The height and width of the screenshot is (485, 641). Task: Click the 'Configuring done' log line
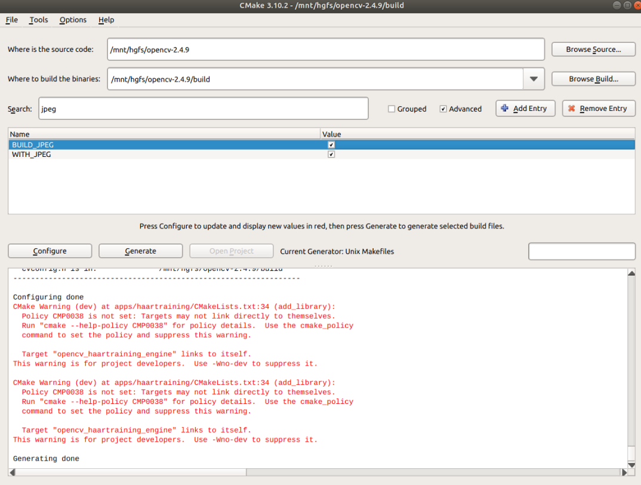pos(48,297)
